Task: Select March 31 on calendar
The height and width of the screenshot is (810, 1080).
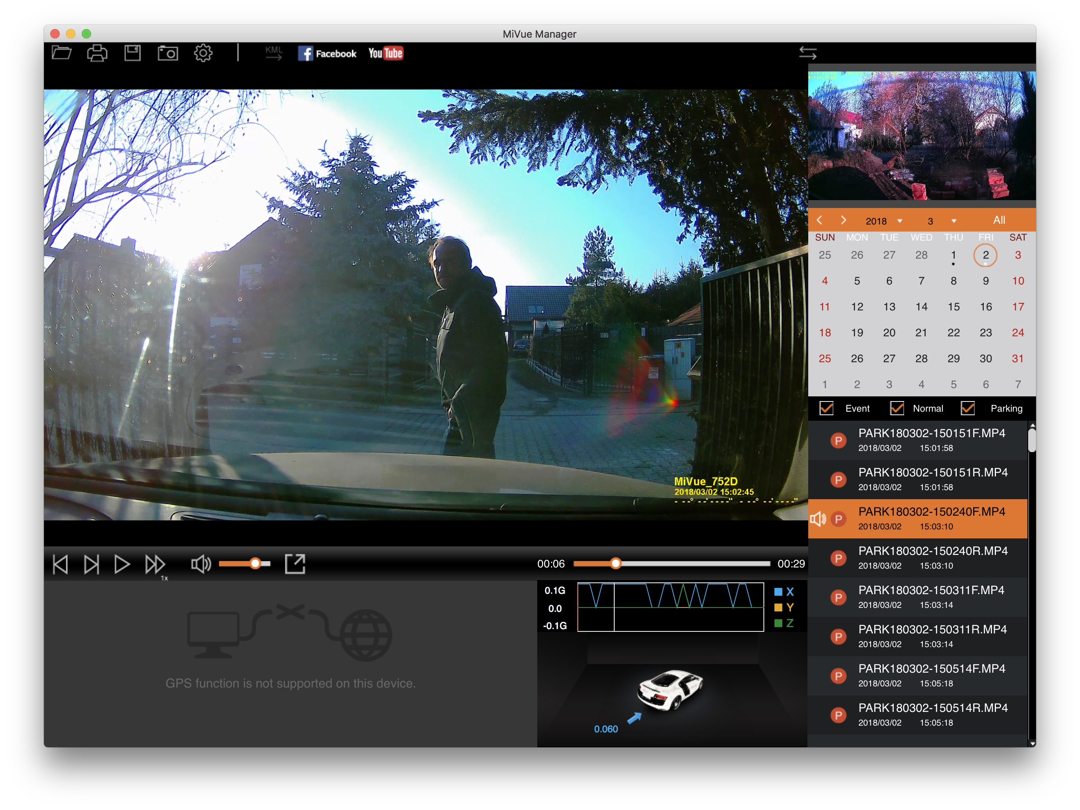Action: (1018, 358)
